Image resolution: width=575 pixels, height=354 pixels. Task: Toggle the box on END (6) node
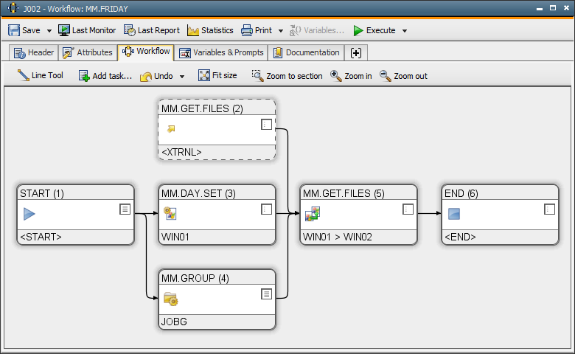click(x=549, y=209)
